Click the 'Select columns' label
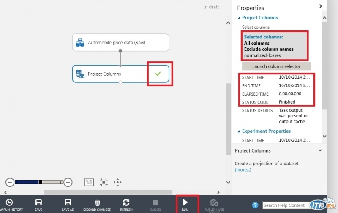Screen dimensions: 338x213 256,27
